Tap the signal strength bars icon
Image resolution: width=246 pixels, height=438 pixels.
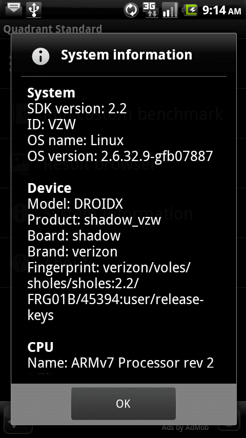click(170, 10)
